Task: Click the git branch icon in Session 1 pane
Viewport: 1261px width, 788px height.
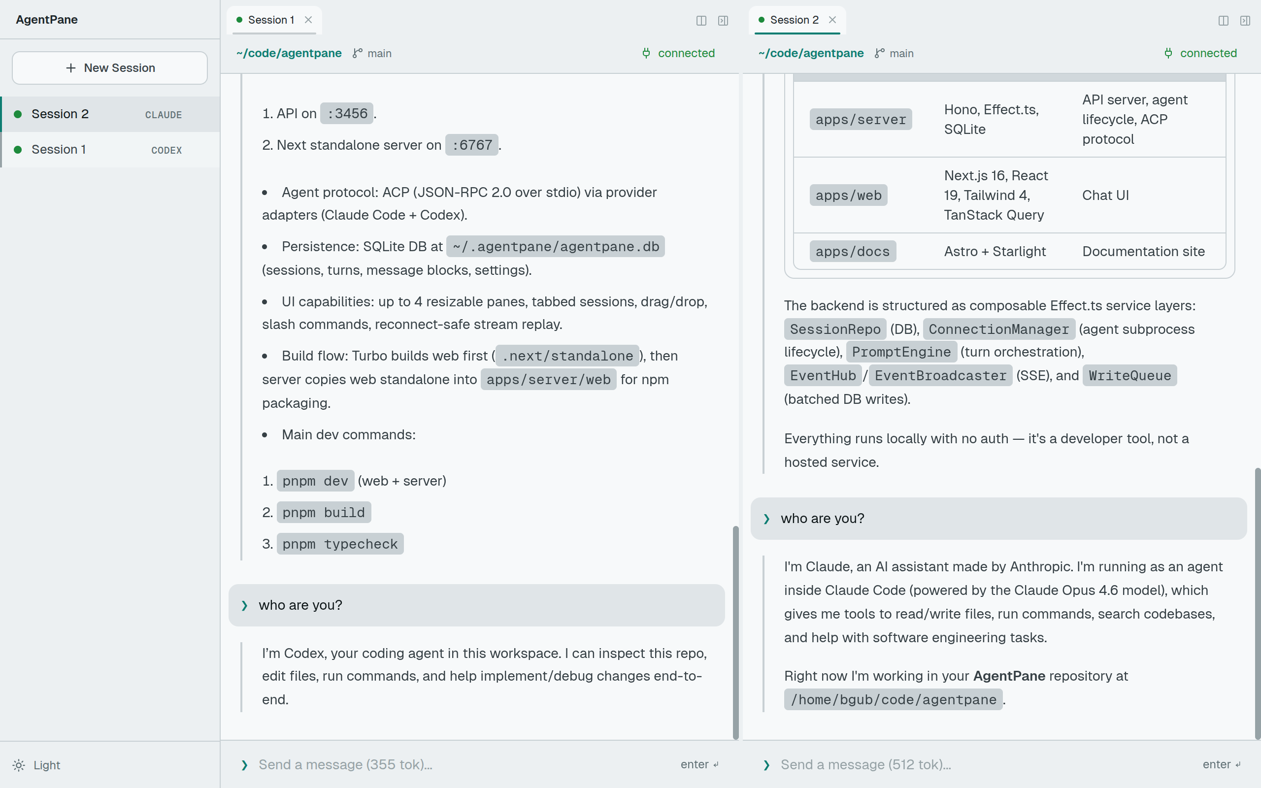Action: coord(358,53)
